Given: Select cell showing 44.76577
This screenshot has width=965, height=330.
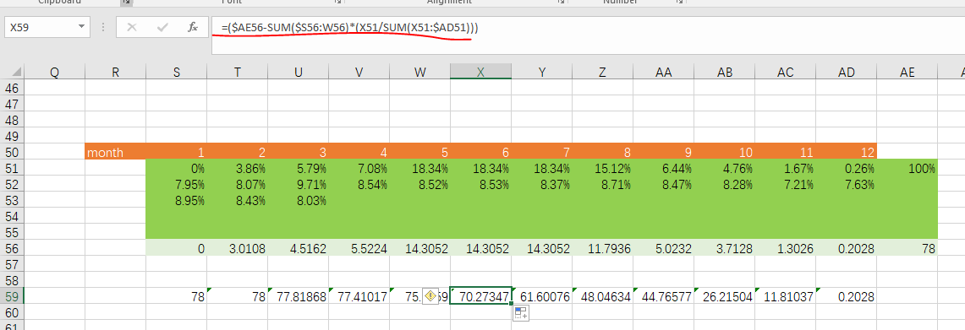Looking at the screenshot, I should click(663, 296).
